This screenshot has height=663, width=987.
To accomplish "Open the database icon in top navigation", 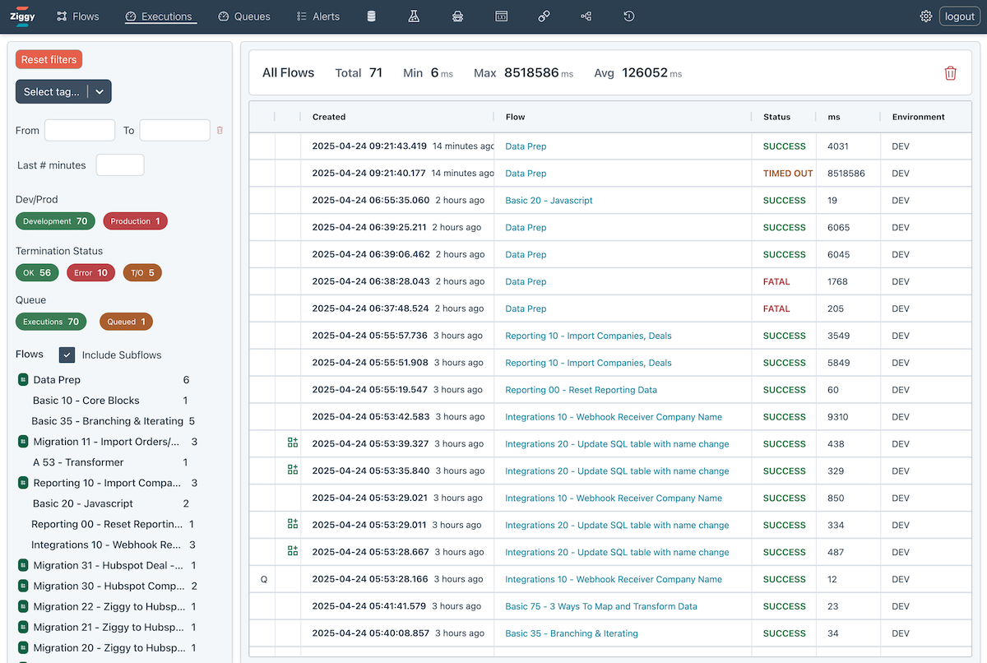I will tap(371, 16).
